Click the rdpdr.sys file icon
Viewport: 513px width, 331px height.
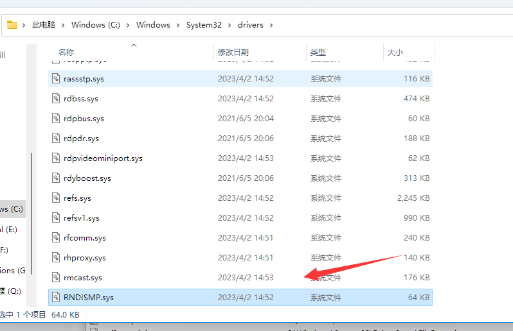[56, 138]
